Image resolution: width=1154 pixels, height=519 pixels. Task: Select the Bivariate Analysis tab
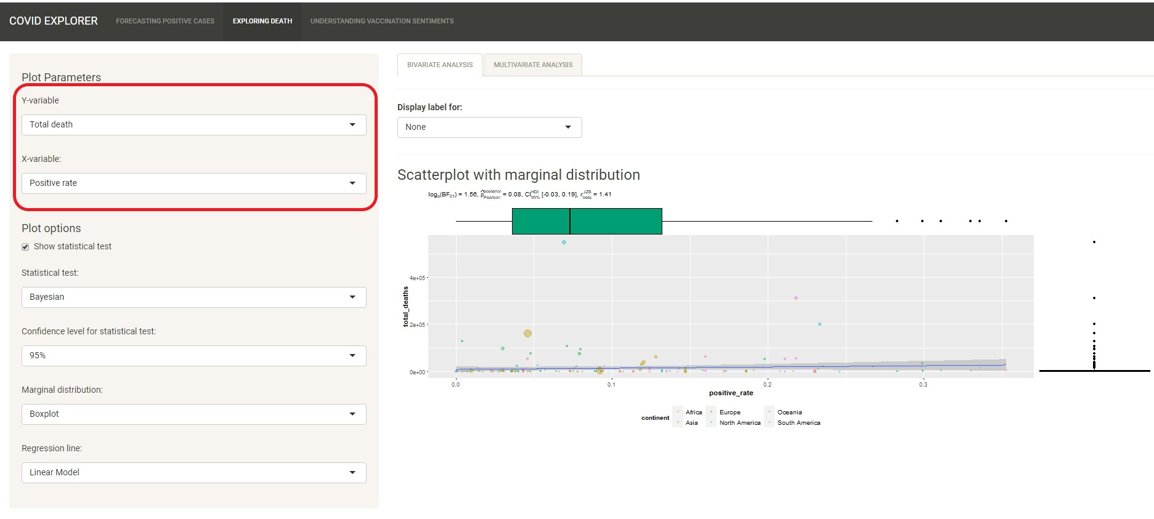click(x=440, y=65)
